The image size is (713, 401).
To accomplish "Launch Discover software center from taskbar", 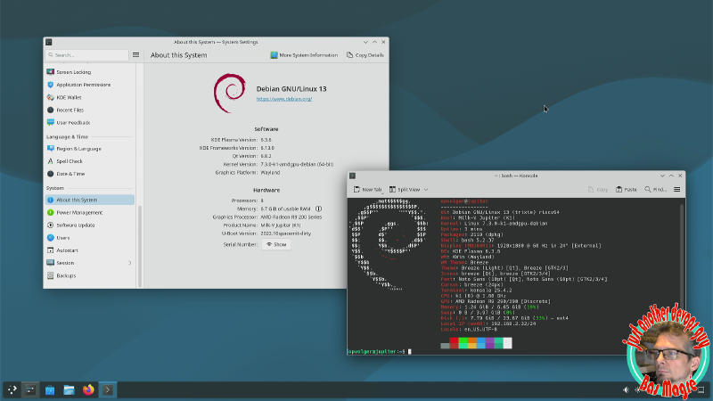I will [50, 389].
